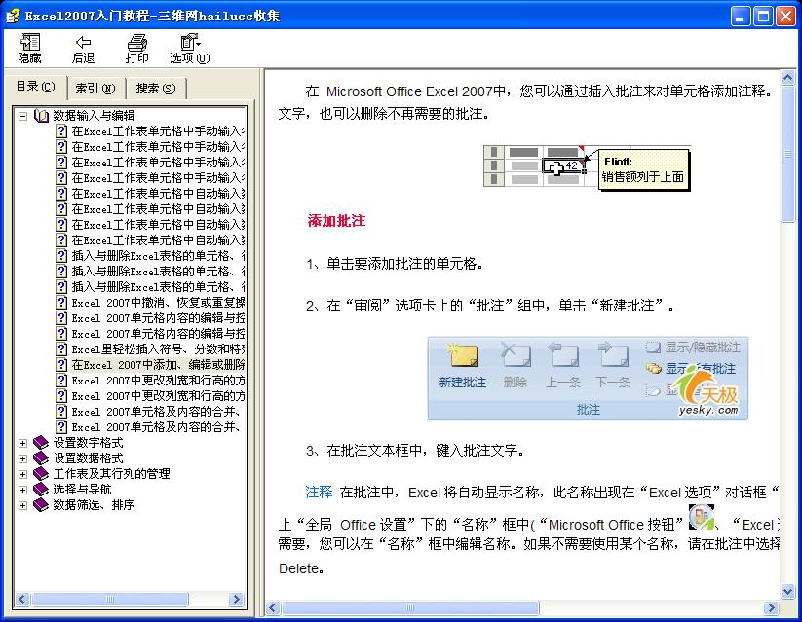Click question-mark icon of 在Excel 2007中添加、编辑或删除

[61, 365]
